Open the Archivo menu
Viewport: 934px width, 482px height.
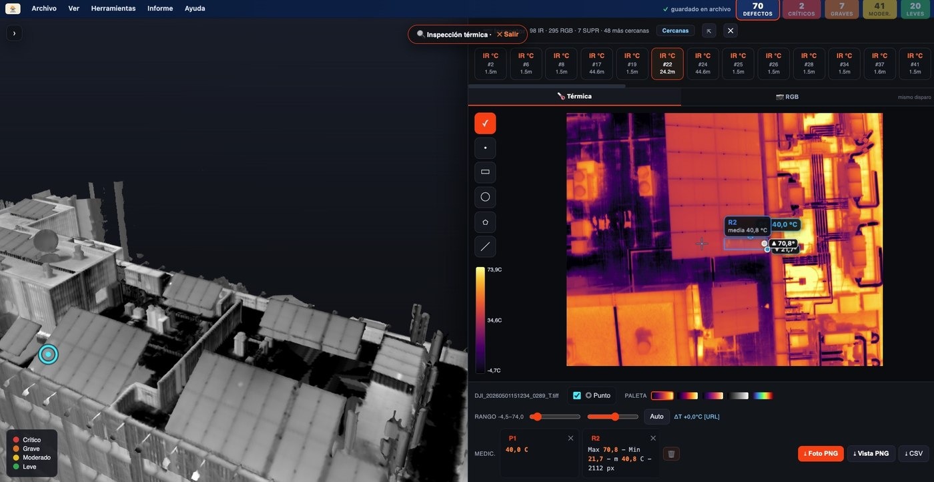[x=44, y=9]
